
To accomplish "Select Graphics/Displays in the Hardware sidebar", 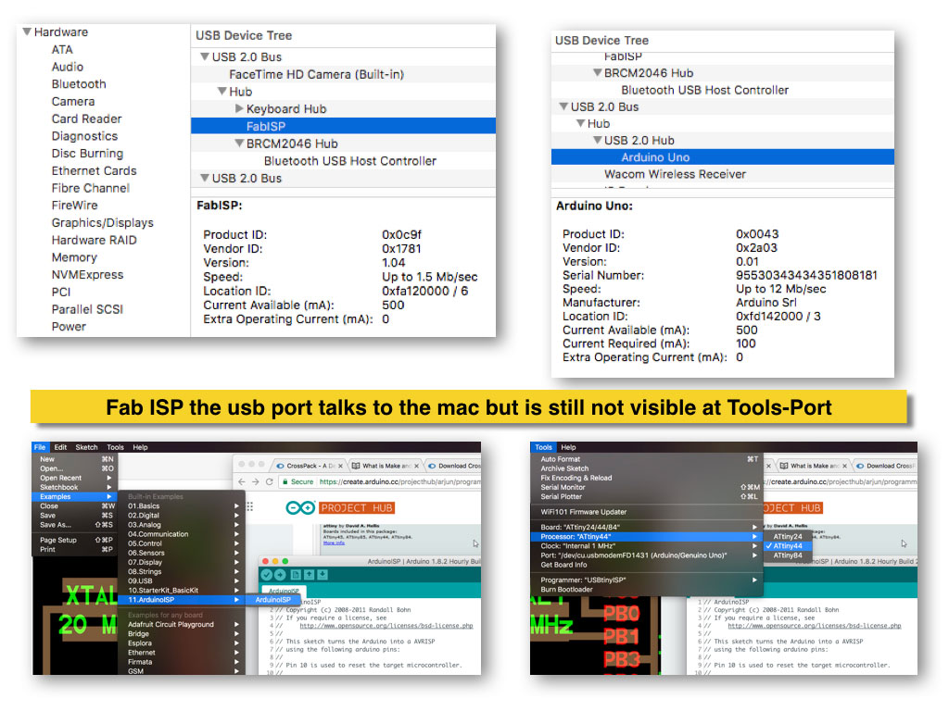I will click(x=102, y=222).
